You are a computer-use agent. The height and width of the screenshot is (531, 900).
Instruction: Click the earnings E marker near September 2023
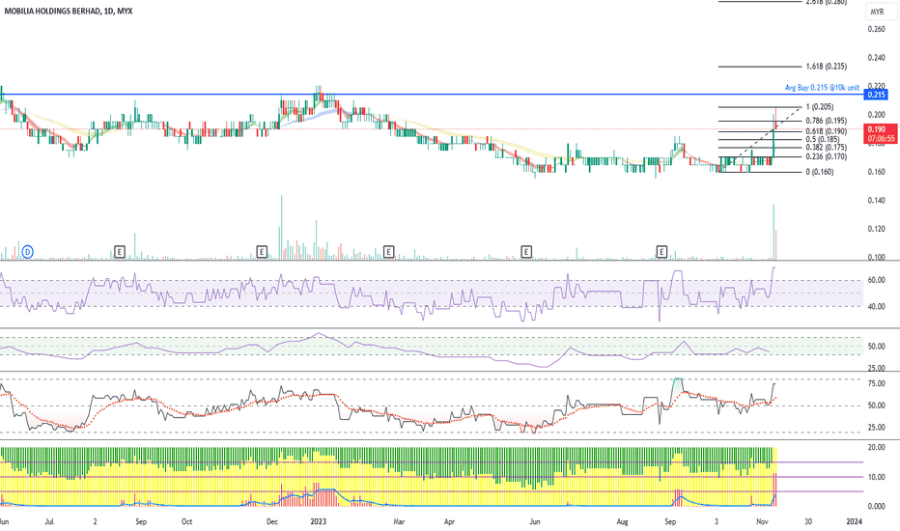tap(661, 251)
